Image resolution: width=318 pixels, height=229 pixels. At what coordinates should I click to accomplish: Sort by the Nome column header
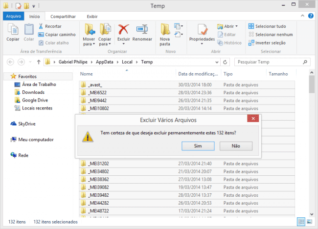pyautogui.click(x=87, y=74)
